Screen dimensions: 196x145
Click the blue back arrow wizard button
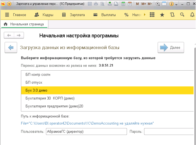pyautogui.click(x=11, y=48)
